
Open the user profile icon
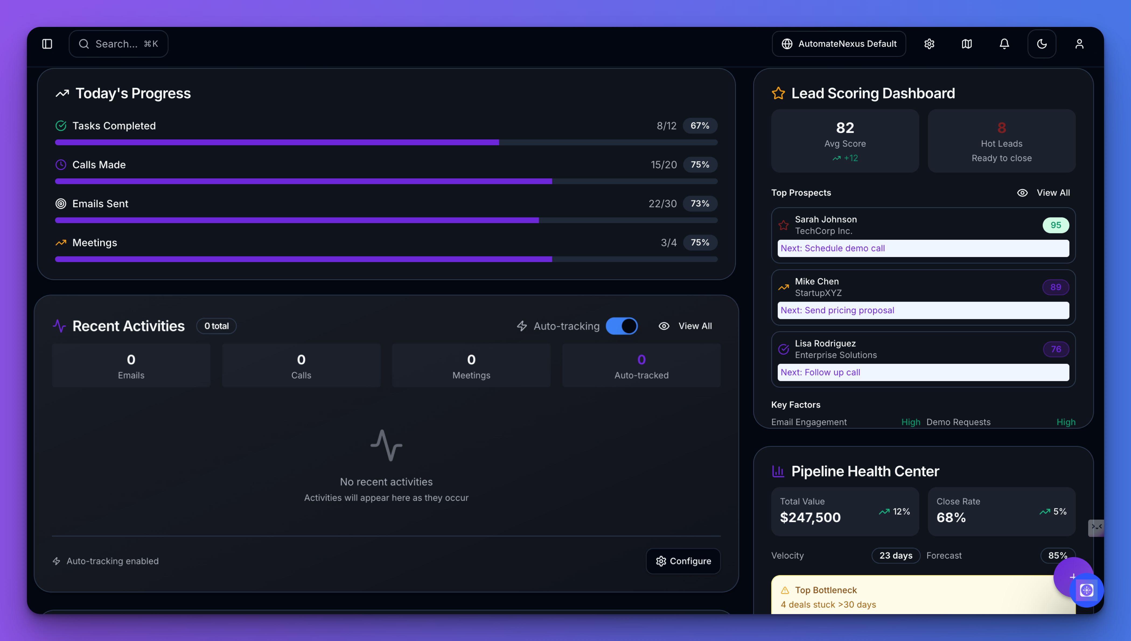pyautogui.click(x=1080, y=44)
